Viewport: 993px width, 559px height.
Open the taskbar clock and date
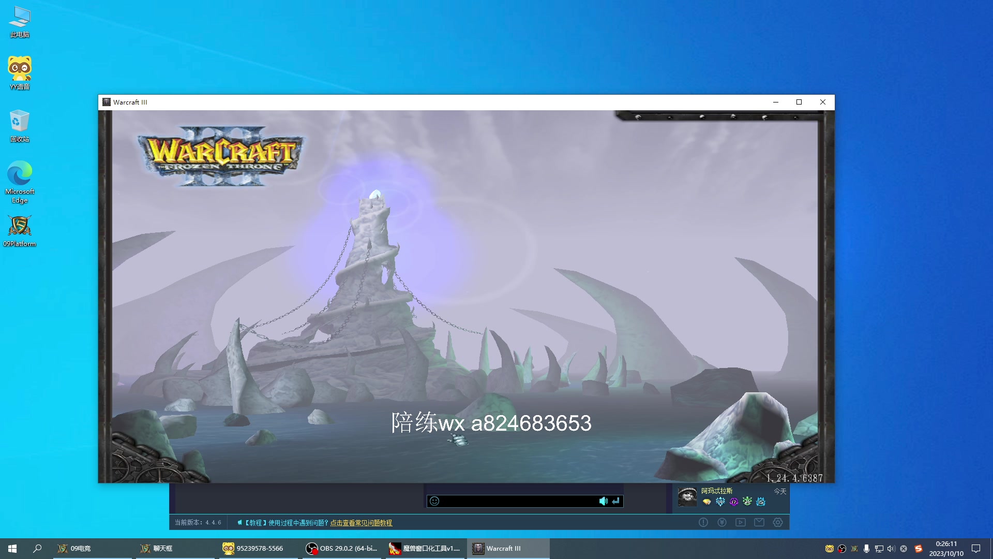point(946,549)
